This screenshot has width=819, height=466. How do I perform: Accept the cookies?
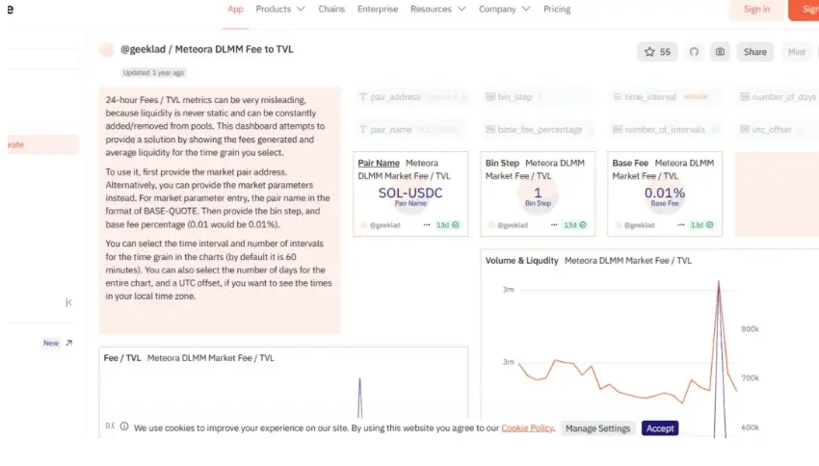(660, 428)
